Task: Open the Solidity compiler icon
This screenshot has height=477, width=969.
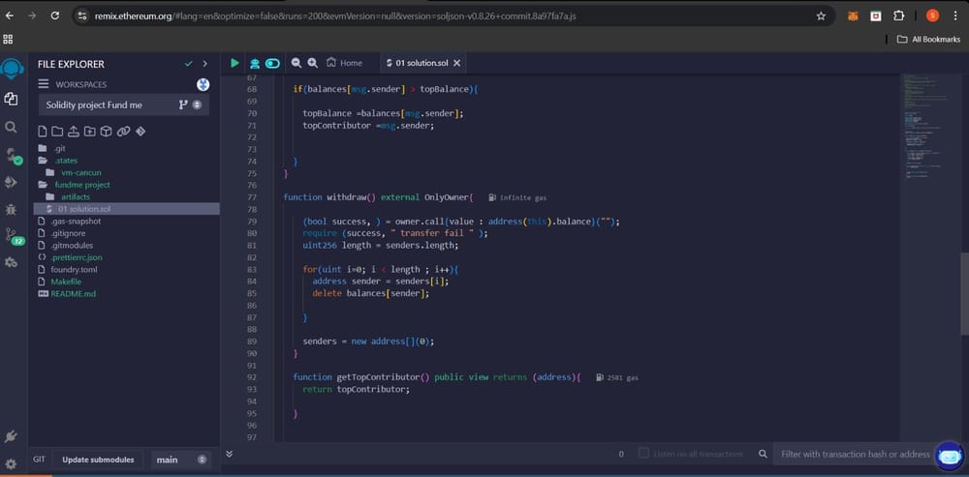Action: (x=13, y=156)
